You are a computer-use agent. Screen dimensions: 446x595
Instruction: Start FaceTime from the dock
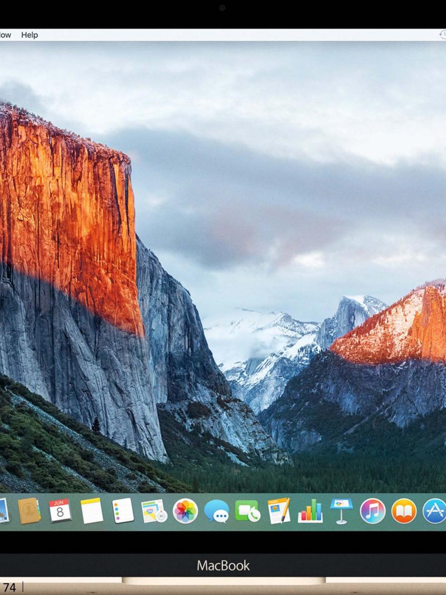(x=248, y=511)
